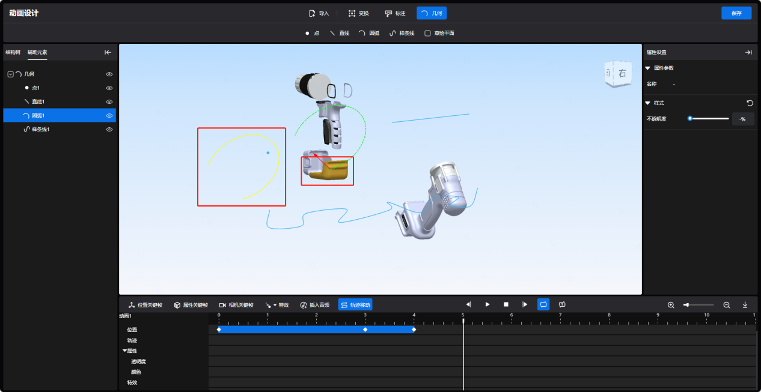Select the 颜色 timeline track
761x392 pixels.
136,372
